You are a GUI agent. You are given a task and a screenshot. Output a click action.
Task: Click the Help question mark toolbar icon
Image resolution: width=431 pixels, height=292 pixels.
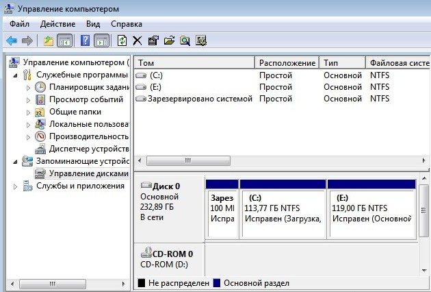point(86,40)
